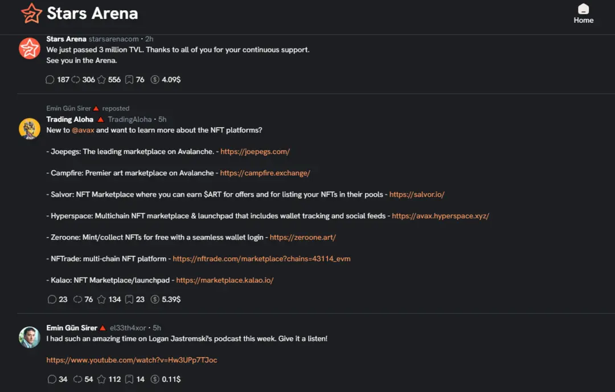615x392 pixels.
Task: Bookmark Emin Gün Sirer's podcast post
Action: point(130,379)
